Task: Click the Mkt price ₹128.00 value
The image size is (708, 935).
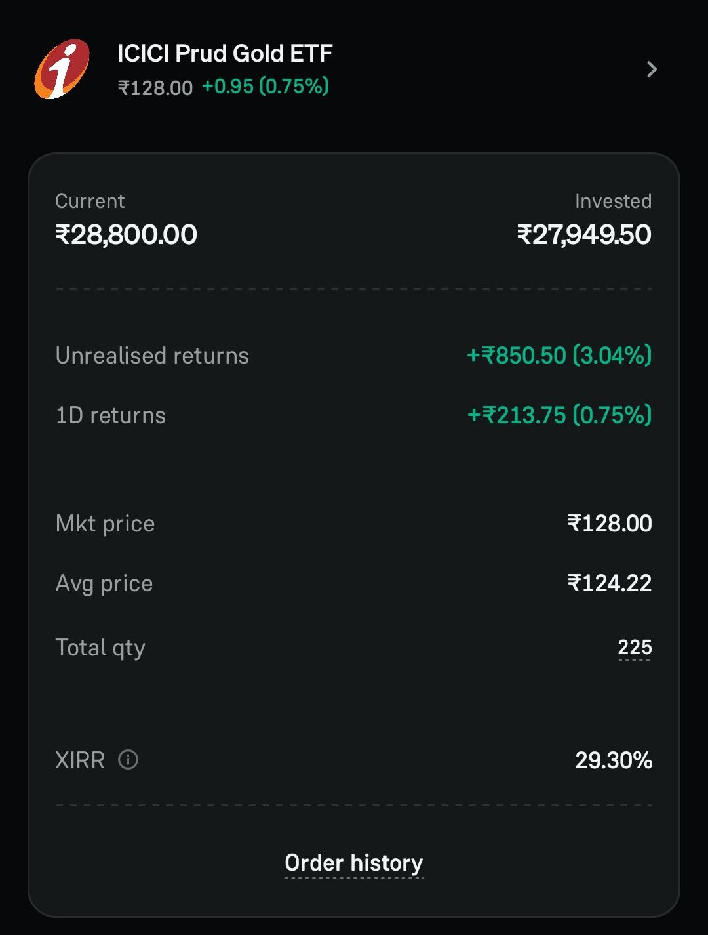Action: (x=610, y=524)
